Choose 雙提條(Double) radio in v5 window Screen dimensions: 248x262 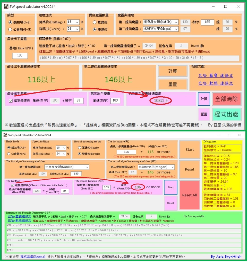pos(80,154)
